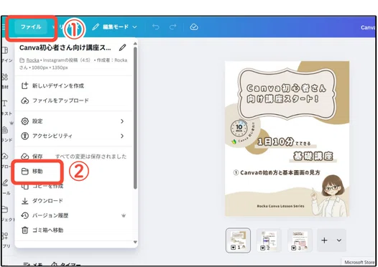The height and width of the screenshot is (267, 378).
Task: Open the projects folder icon in the sidebar
Action: (4, 209)
